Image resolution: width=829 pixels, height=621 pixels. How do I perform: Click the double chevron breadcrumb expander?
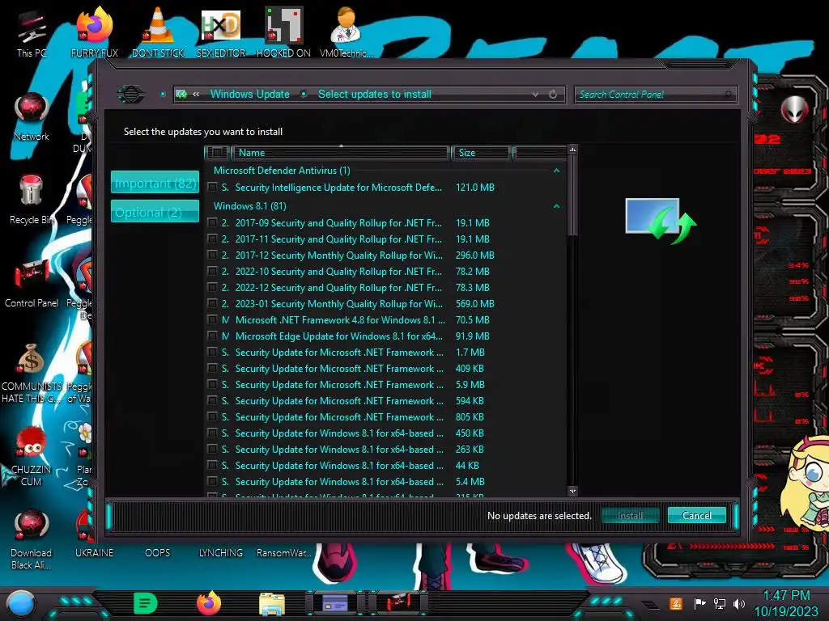coord(196,94)
